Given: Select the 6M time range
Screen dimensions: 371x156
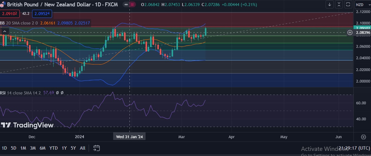Looking at the screenshot, I should pos(43,148).
